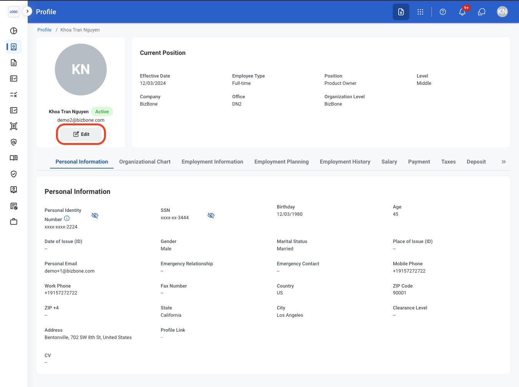519x387 pixels.
Task: Reveal the Personal Identity Number value
Action: click(x=95, y=215)
